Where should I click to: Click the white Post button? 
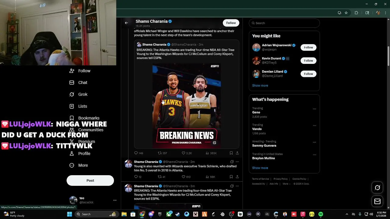click(x=90, y=180)
